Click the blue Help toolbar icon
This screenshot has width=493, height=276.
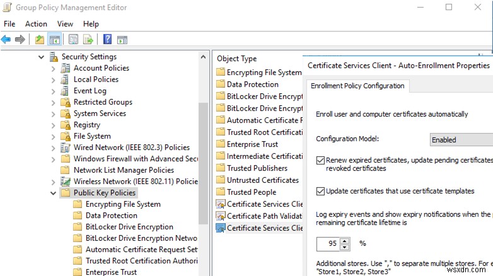[107, 40]
